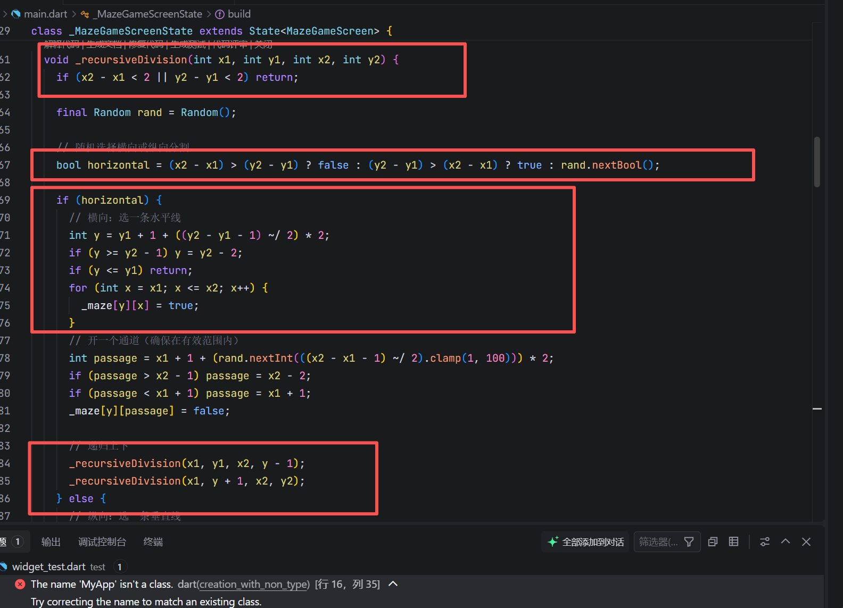Viewport: 843px width, 608px height.
Task: Click 'rand.nextBool()' in the horizontal line
Action: tap(607, 165)
